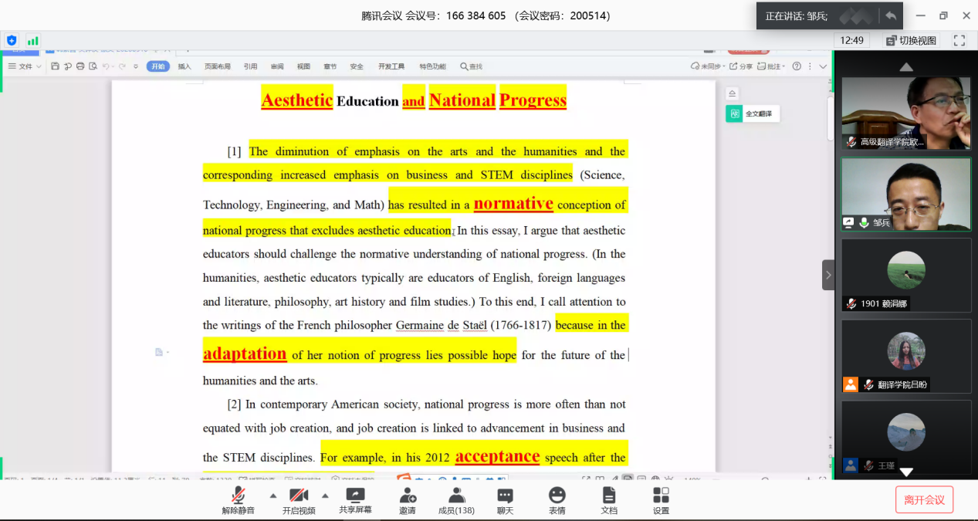This screenshot has height=521, width=978.
Task: Open the 插入 ribbon tab
Action: tap(184, 66)
